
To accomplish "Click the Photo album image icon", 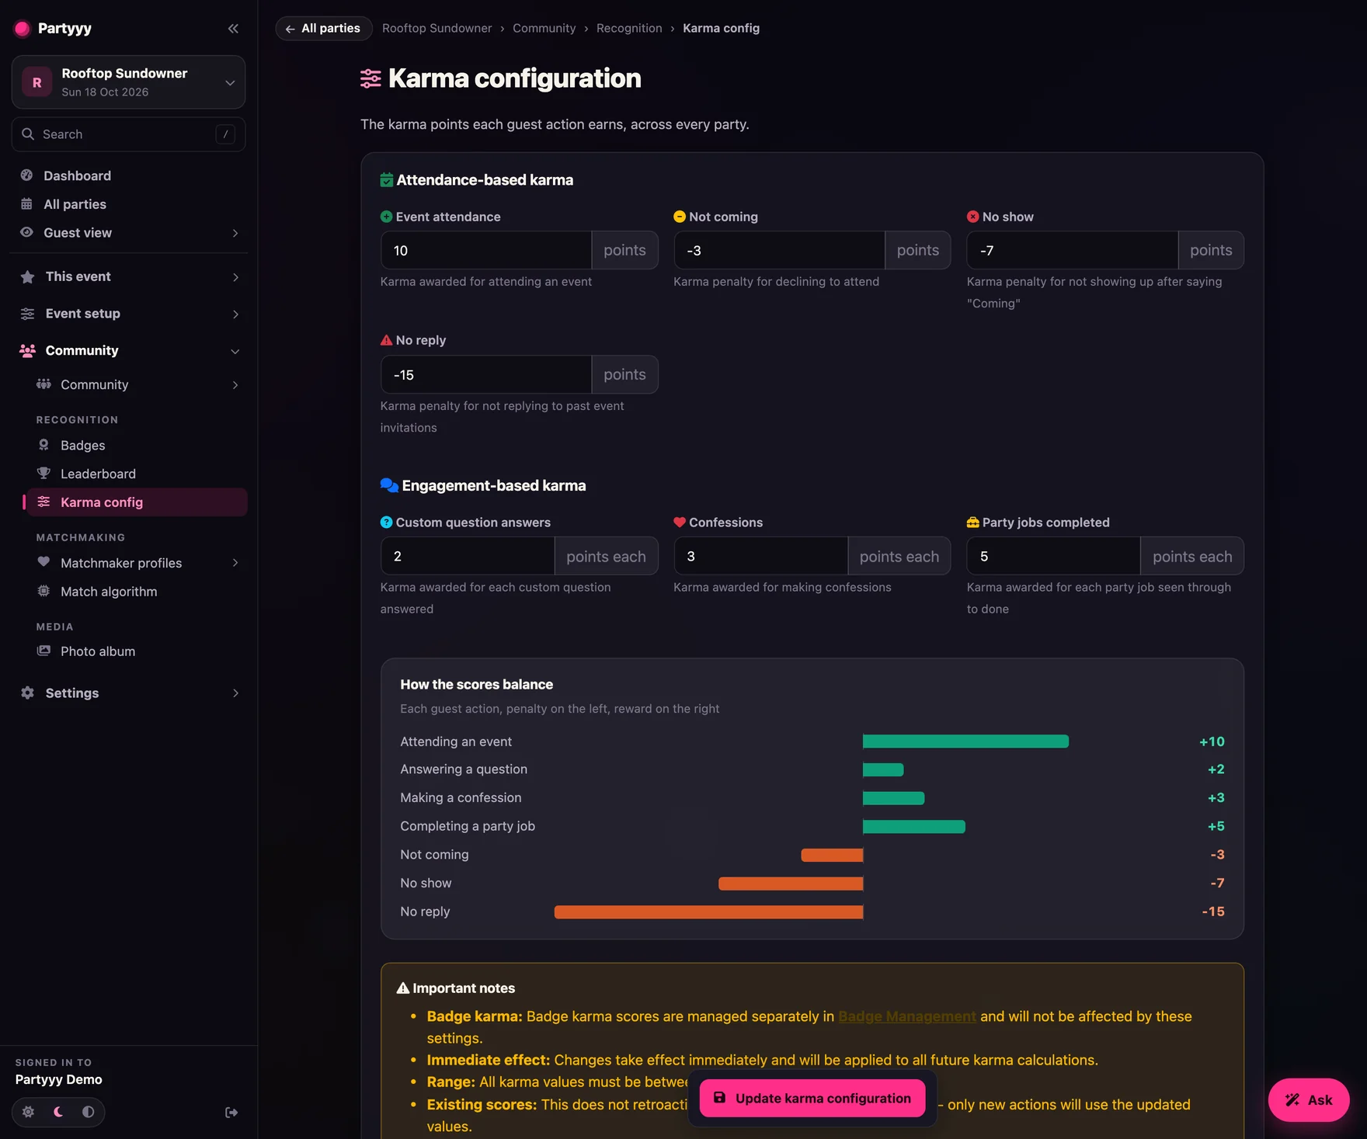I will coord(44,651).
